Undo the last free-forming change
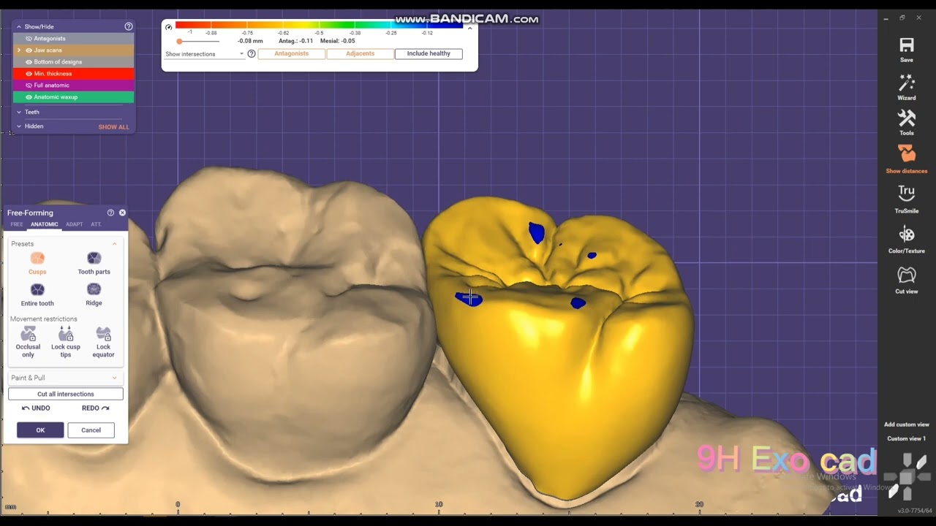This screenshot has width=936, height=526. point(36,408)
